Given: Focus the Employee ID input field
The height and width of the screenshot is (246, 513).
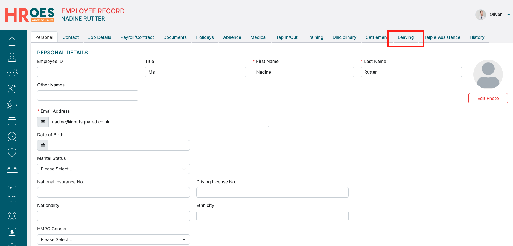Looking at the screenshot, I should (x=88, y=72).
